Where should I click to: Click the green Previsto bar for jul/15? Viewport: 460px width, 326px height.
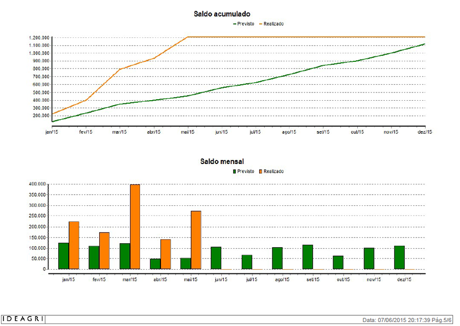pyautogui.click(x=247, y=262)
